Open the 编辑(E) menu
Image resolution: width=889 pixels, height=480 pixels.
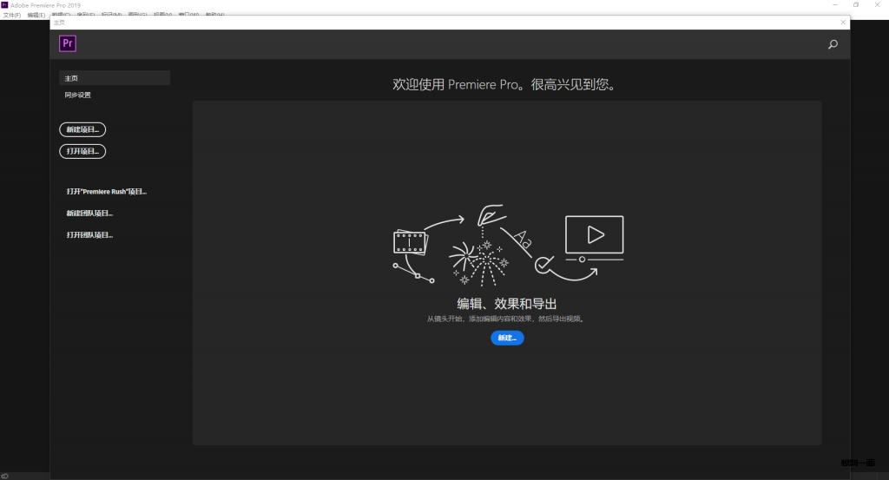[36, 15]
